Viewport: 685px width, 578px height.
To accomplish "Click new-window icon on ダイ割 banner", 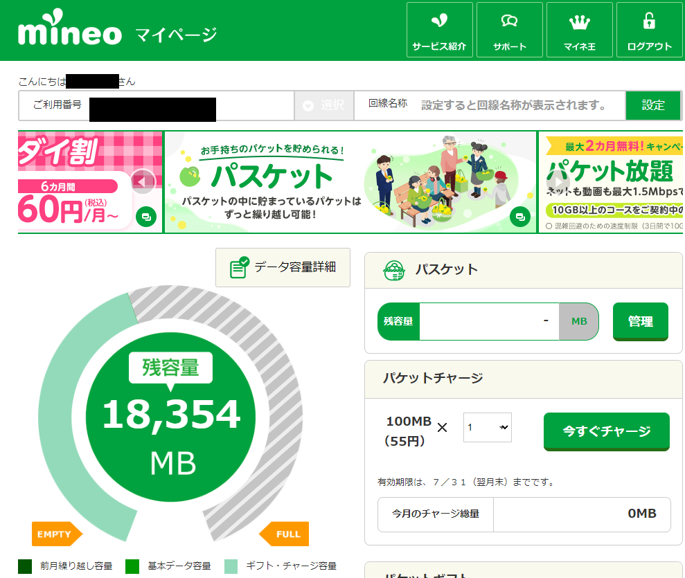I will click(146, 217).
